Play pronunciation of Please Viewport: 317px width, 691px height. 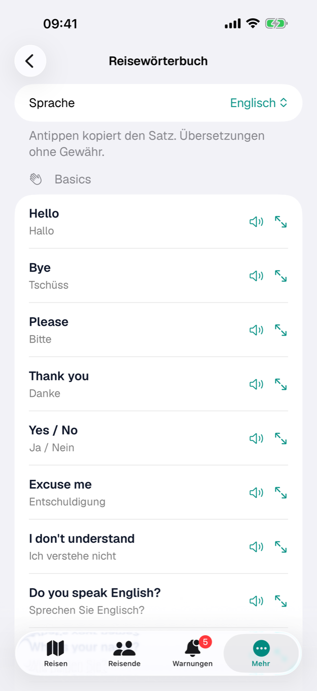256,330
